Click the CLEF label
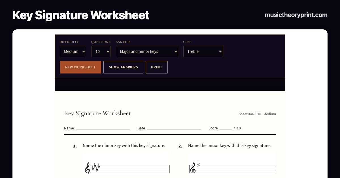The image size is (340, 178). coord(187,42)
